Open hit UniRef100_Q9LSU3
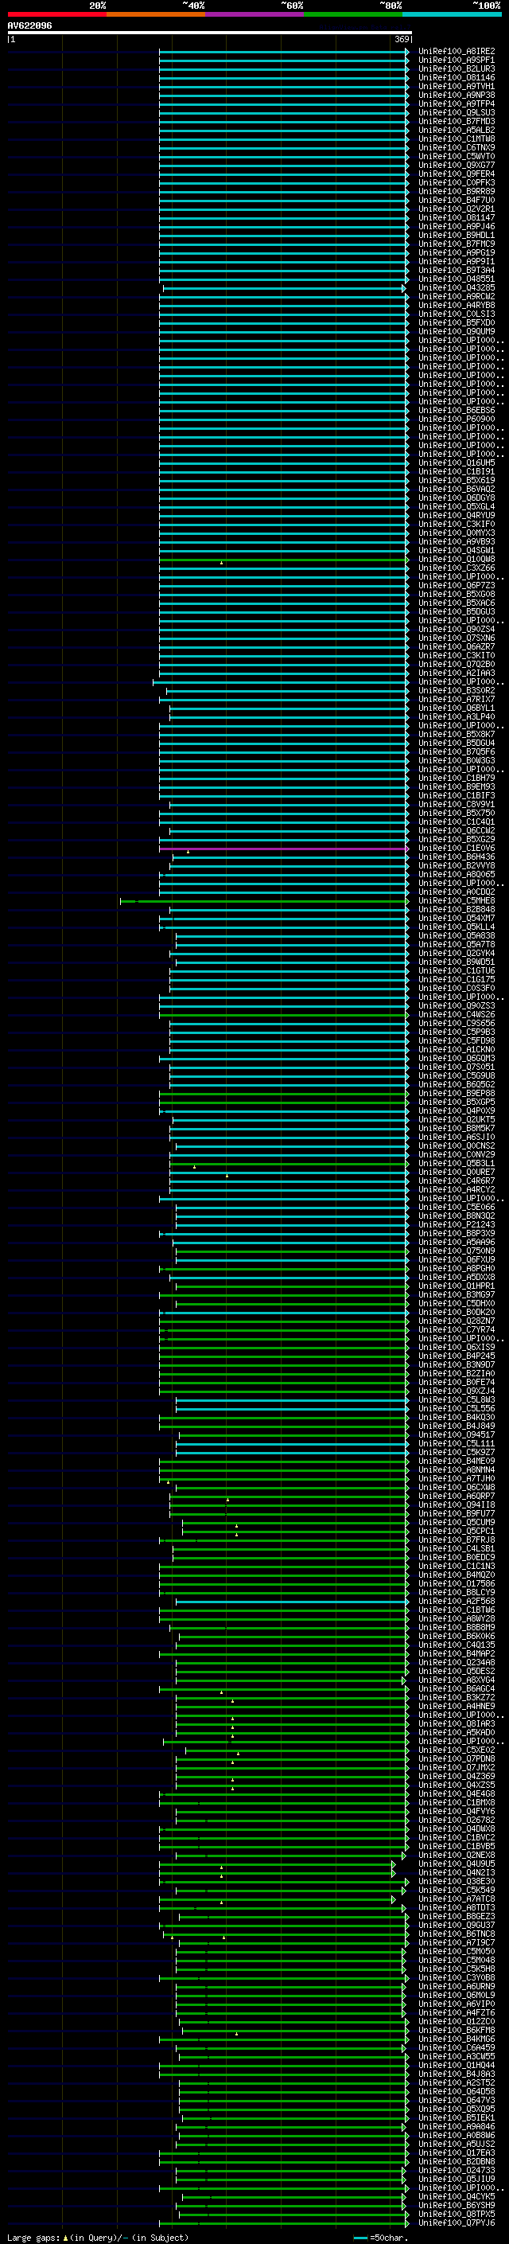The image size is (509, 2244). tap(457, 112)
